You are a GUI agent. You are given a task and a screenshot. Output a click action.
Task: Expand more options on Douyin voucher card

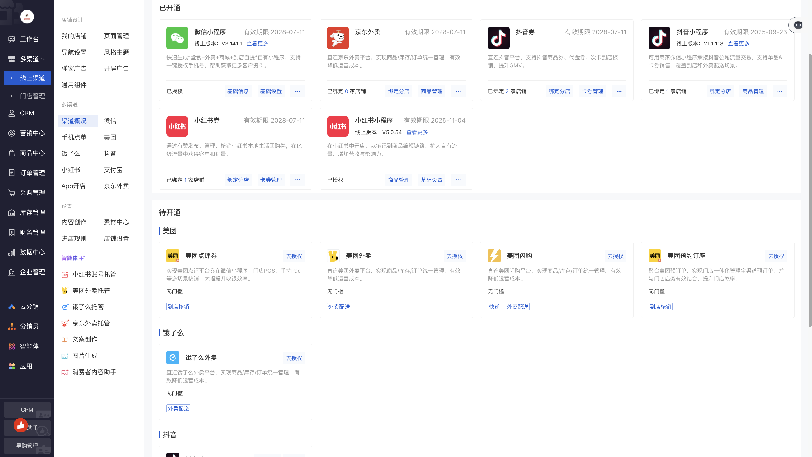pos(619,91)
